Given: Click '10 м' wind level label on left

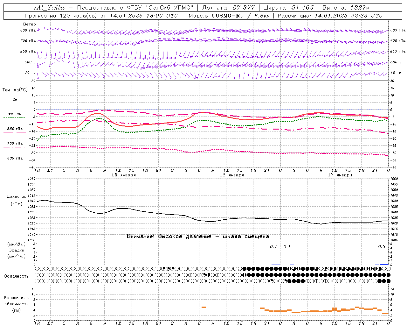Looking at the screenshot, I should [x=30, y=73].
